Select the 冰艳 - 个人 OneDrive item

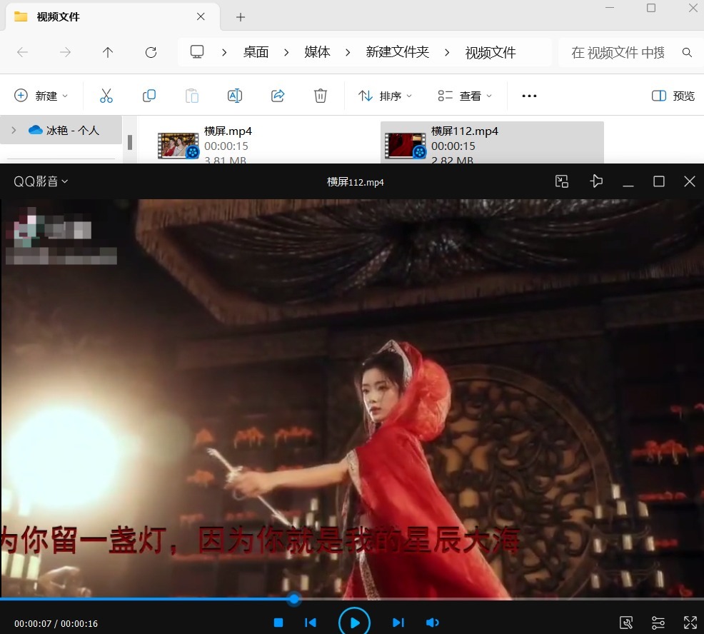63,130
